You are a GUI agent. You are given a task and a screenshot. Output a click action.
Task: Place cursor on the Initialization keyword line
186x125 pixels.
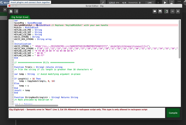tap(23, 44)
